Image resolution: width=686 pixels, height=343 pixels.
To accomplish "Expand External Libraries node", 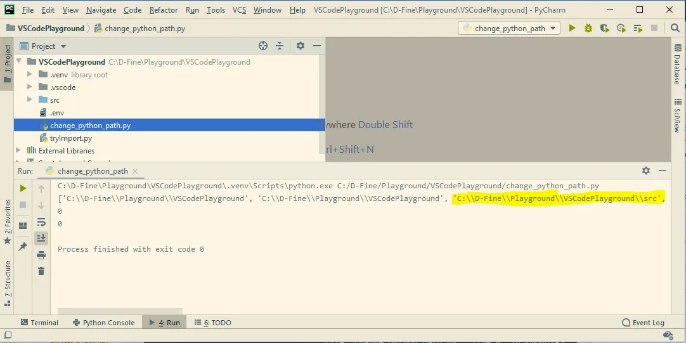I will (x=18, y=150).
